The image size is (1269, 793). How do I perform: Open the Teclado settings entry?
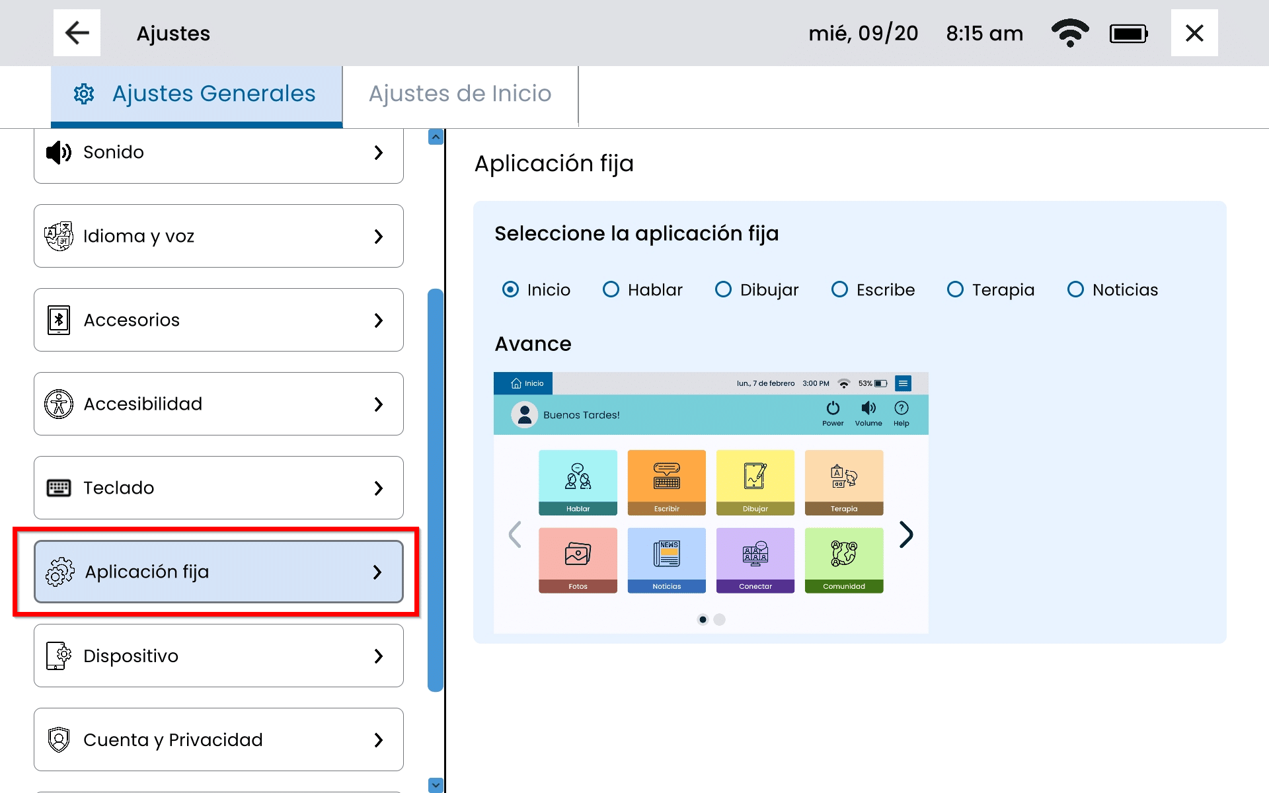(218, 488)
